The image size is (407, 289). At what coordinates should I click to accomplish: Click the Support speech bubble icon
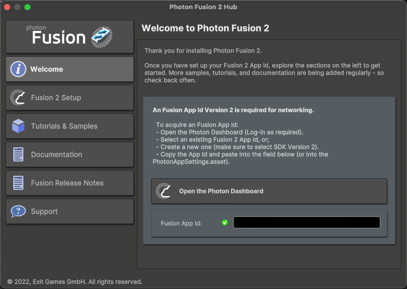[18, 211]
